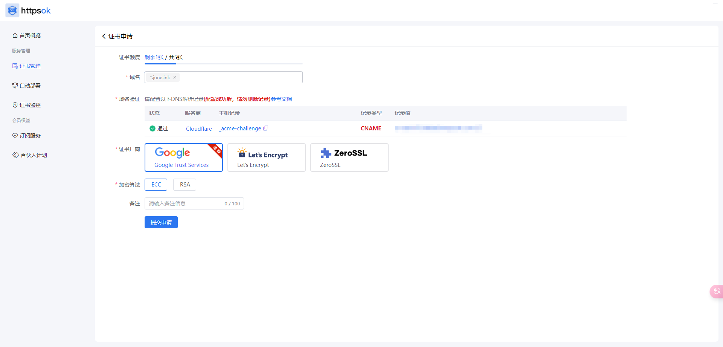Open 证书管理 in the sidebar
The height and width of the screenshot is (347, 723).
(x=26, y=66)
